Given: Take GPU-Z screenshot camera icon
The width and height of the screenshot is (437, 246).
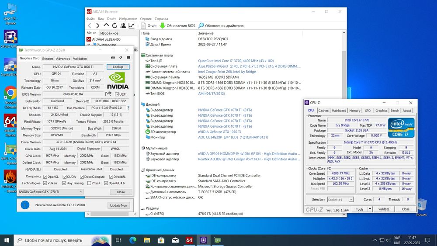Looking at the screenshot, I should [113, 58].
